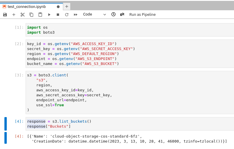Open the clock icon in toolbar

click(x=113, y=14)
